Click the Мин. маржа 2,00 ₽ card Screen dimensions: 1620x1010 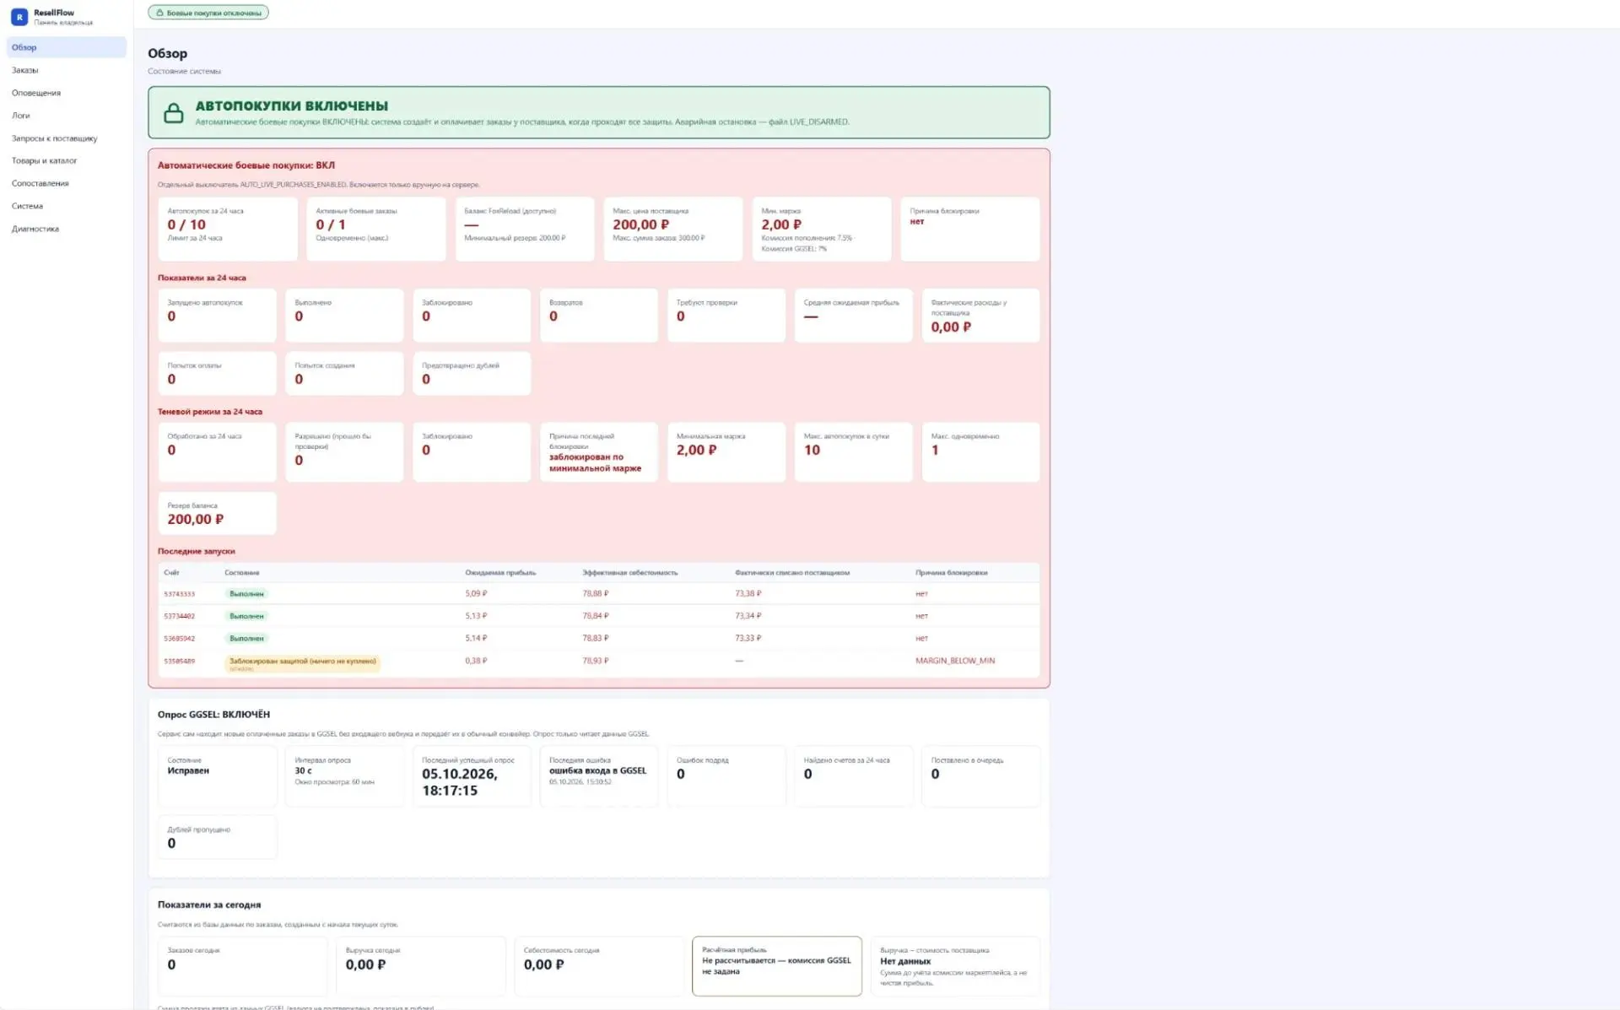pos(822,229)
